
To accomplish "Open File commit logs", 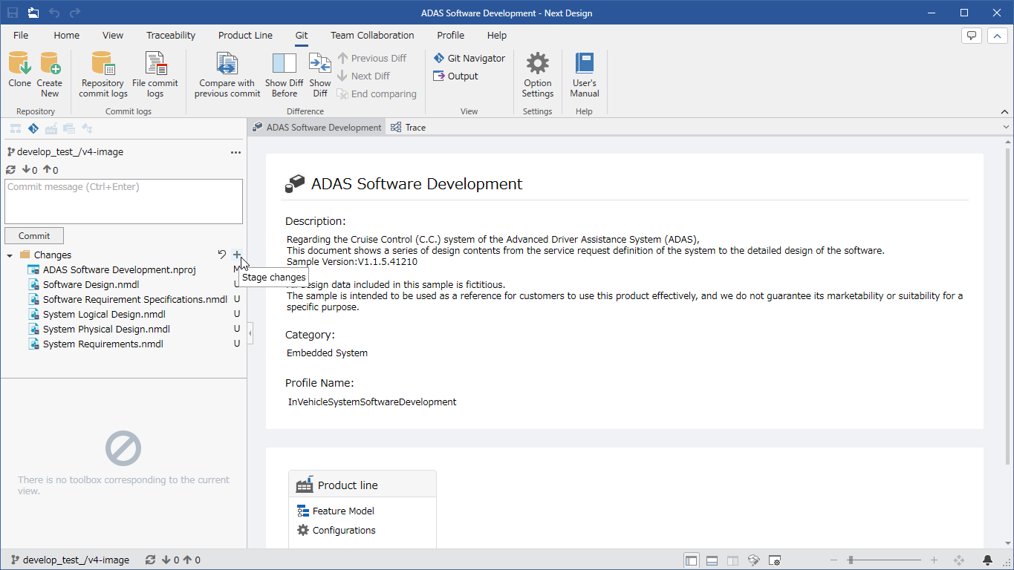I will [x=155, y=74].
